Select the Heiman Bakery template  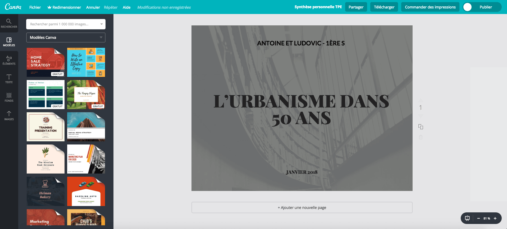coord(45,191)
